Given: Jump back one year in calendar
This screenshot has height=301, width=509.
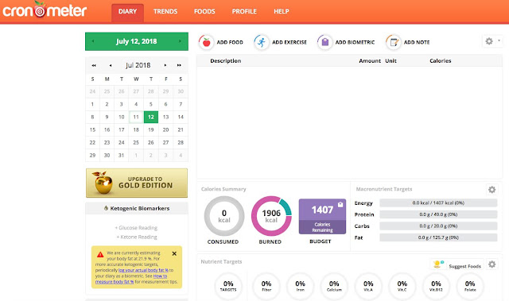Looking at the screenshot, I should pos(94,65).
